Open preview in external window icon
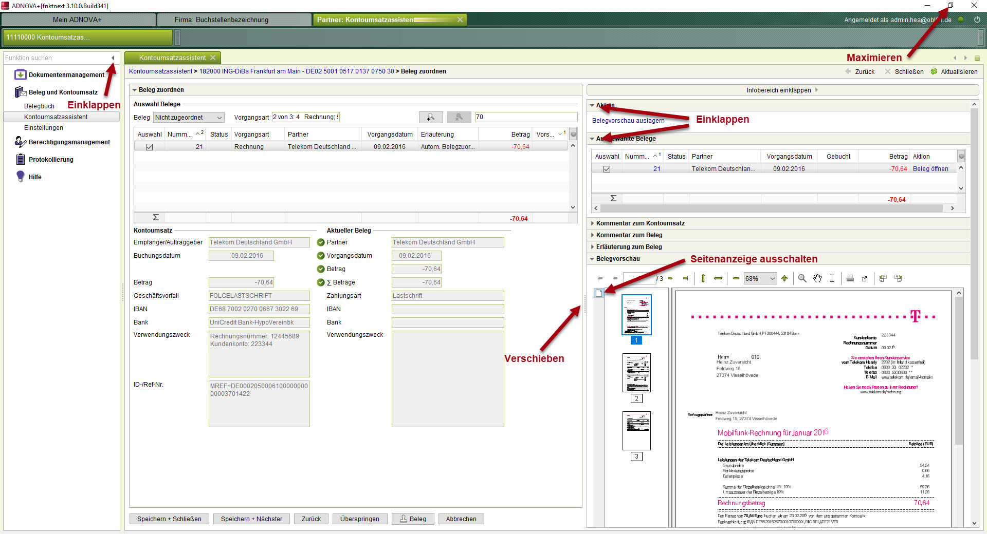This screenshot has height=534, width=987. click(x=865, y=278)
